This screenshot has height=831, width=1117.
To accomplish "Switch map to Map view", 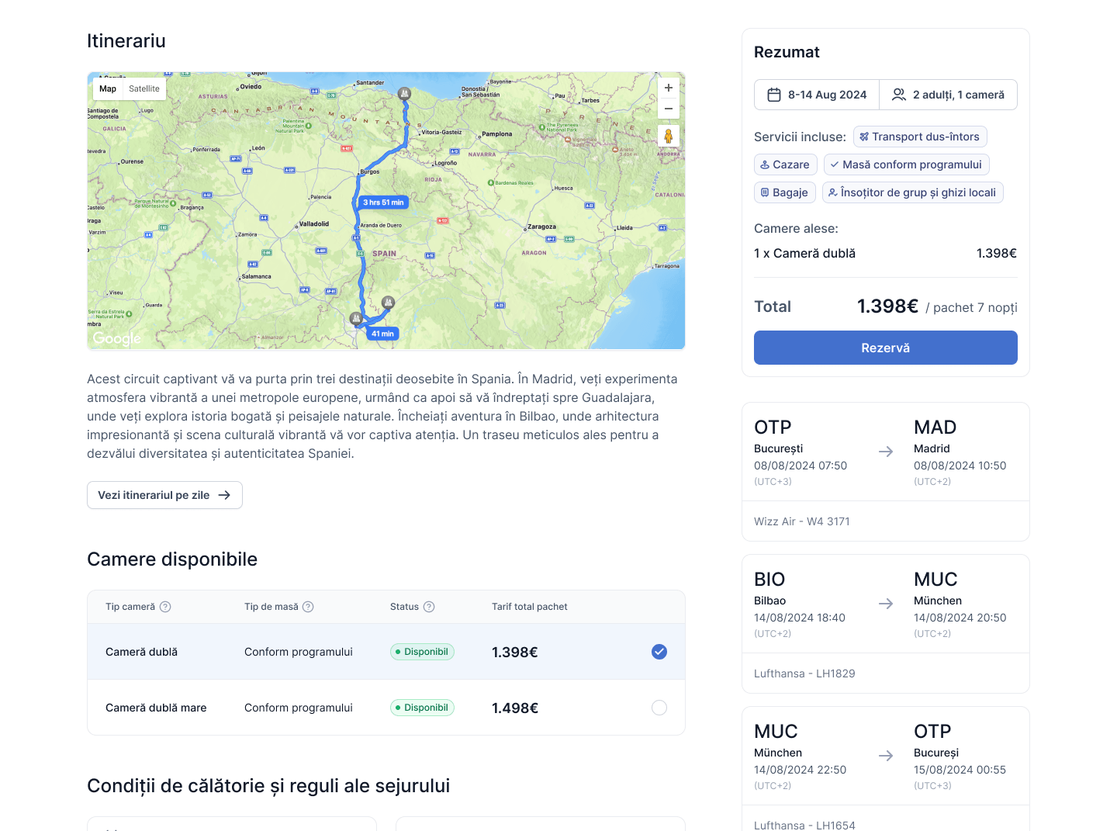I will pyautogui.click(x=108, y=89).
